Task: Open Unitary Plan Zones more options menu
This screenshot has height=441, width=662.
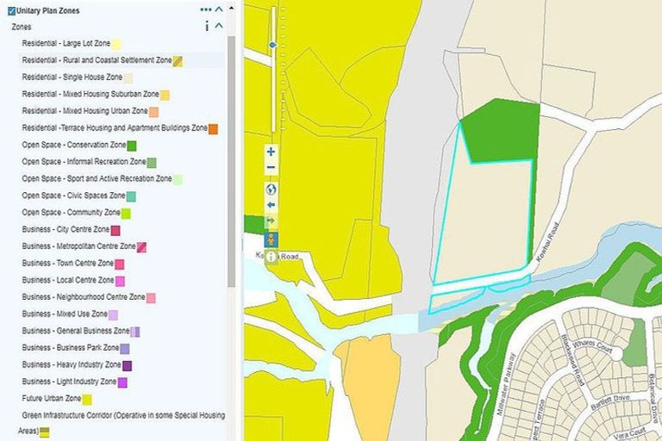Action: [205, 10]
